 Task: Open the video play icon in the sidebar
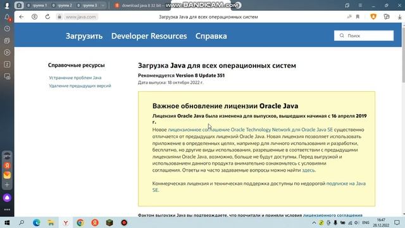[x=7, y=53]
